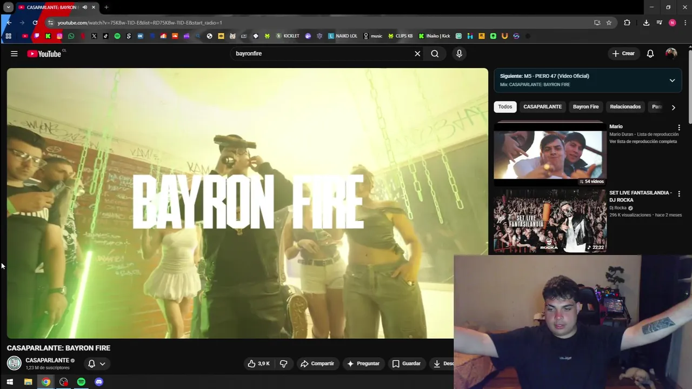Open SET LIVE FANTASILANDIA video thumbnail
The width and height of the screenshot is (692, 389).
click(550, 220)
